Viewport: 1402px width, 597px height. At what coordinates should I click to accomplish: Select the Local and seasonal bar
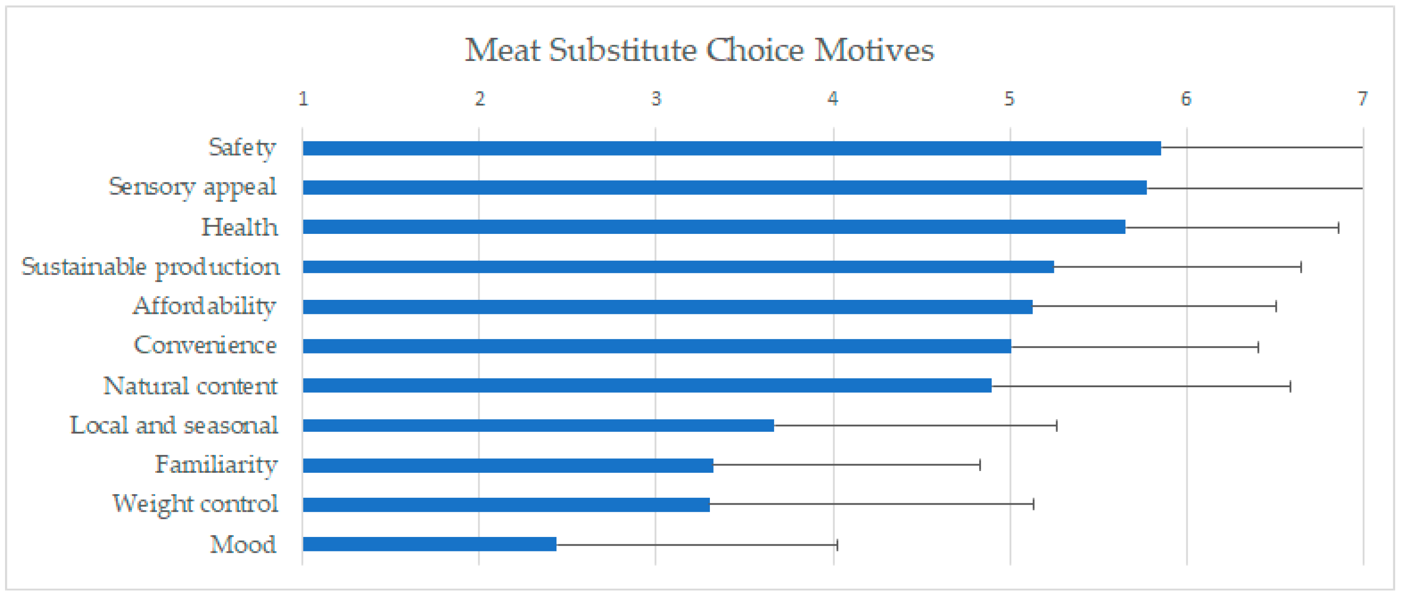pos(538,425)
